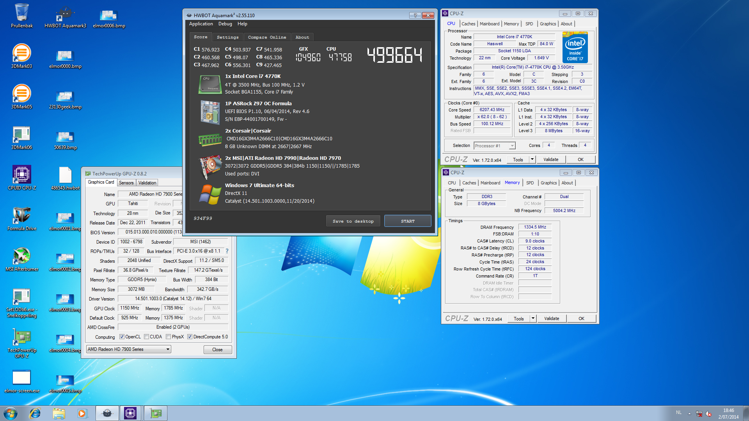The width and height of the screenshot is (749, 421).
Task: Open Windows Explorer folder on taskbar
Action: pyautogui.click(x=59, y=413)
